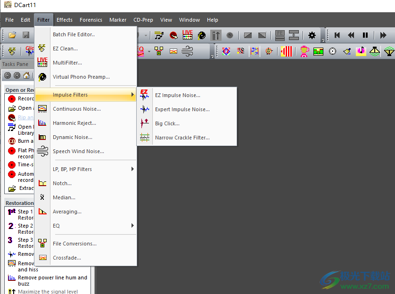Viewport: 395px width, 294px height.
Task: Choose Expert Impulse Noise from the submenu
Action: click(x=182, y=109)
